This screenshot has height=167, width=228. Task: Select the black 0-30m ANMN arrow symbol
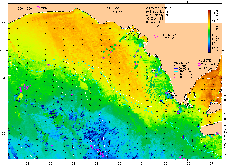[176, 66]
